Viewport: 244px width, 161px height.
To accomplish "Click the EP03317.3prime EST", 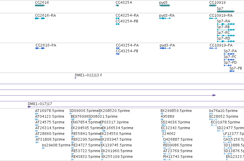I will coord(101,125).
